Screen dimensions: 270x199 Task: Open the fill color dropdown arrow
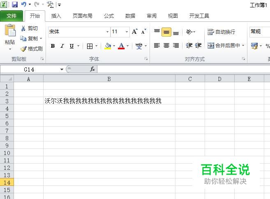[x=114, y=46]
